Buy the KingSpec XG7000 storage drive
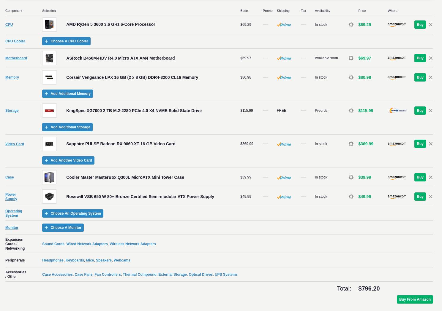This screenshot has height=311, width=442. click(x=420, y=111)
